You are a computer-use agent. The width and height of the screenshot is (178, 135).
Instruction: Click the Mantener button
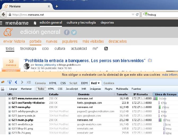[26, 89]
